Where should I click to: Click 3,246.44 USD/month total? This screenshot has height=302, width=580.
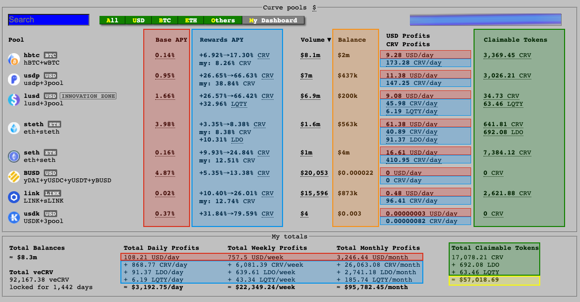pos(372,257)
